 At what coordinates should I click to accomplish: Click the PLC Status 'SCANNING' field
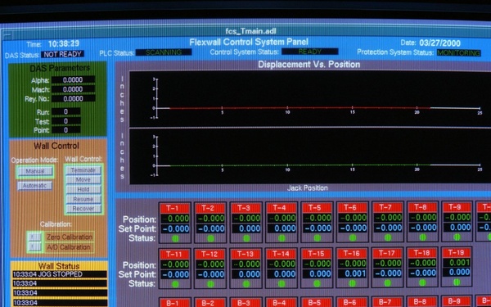[164, 52]
